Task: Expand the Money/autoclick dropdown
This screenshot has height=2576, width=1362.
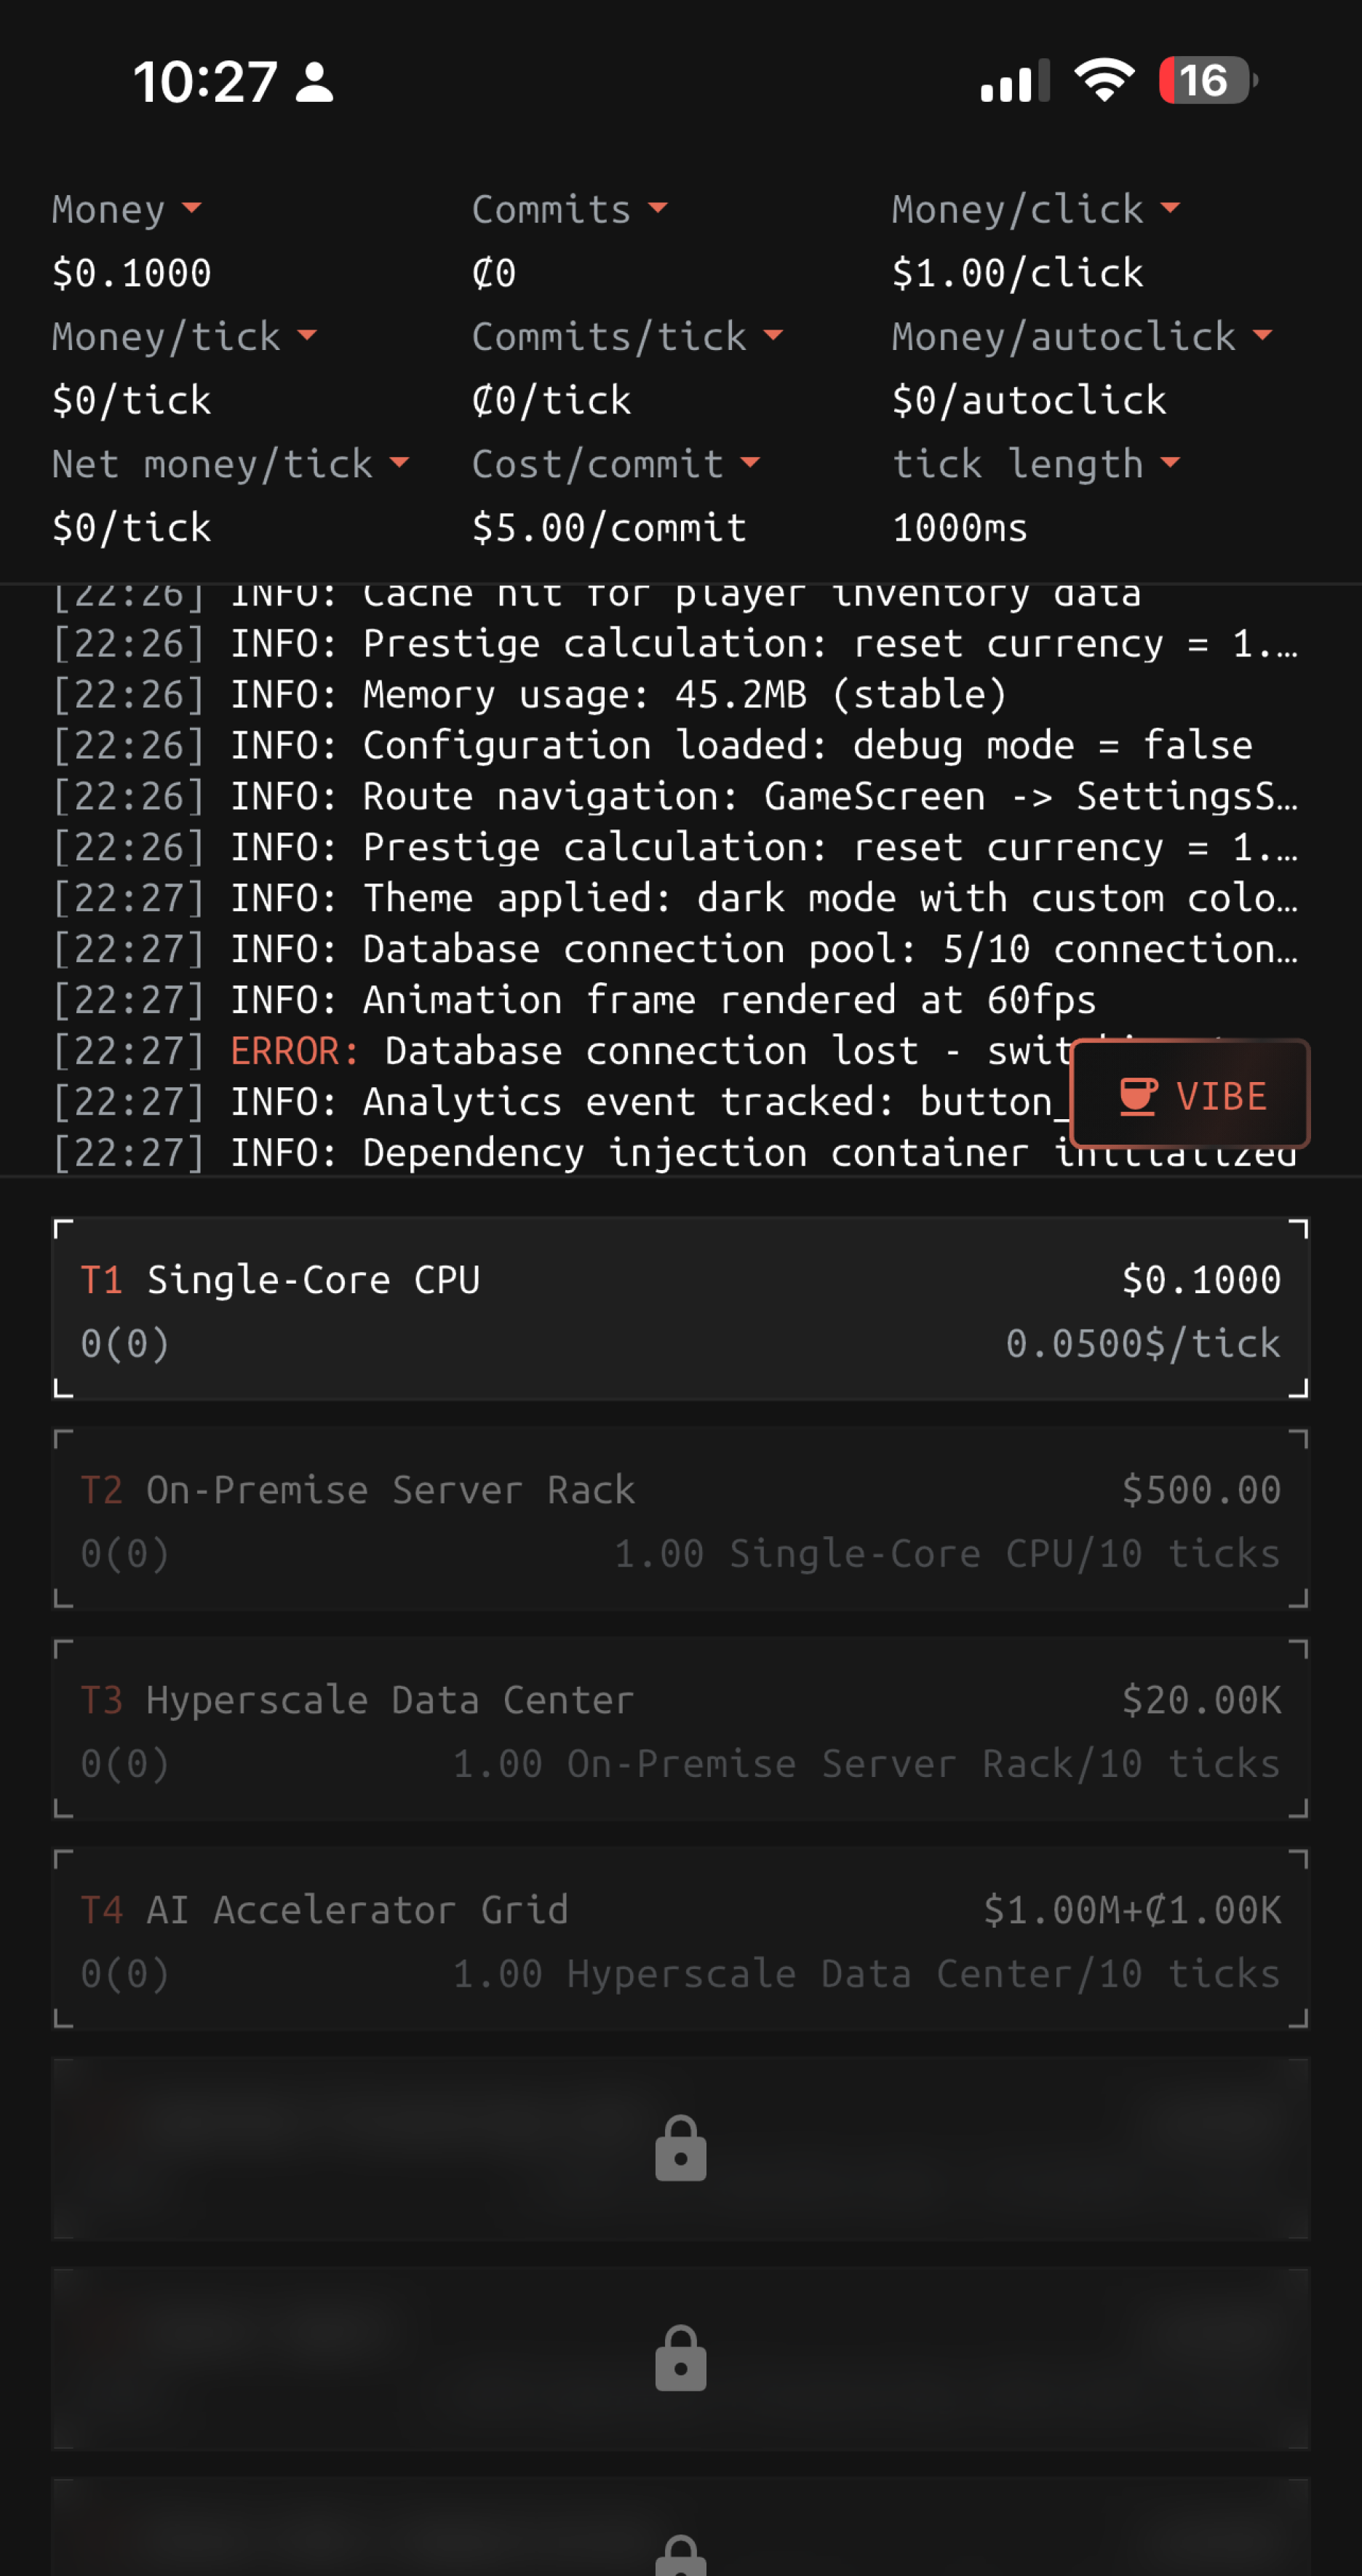Action: point(1262,336)
